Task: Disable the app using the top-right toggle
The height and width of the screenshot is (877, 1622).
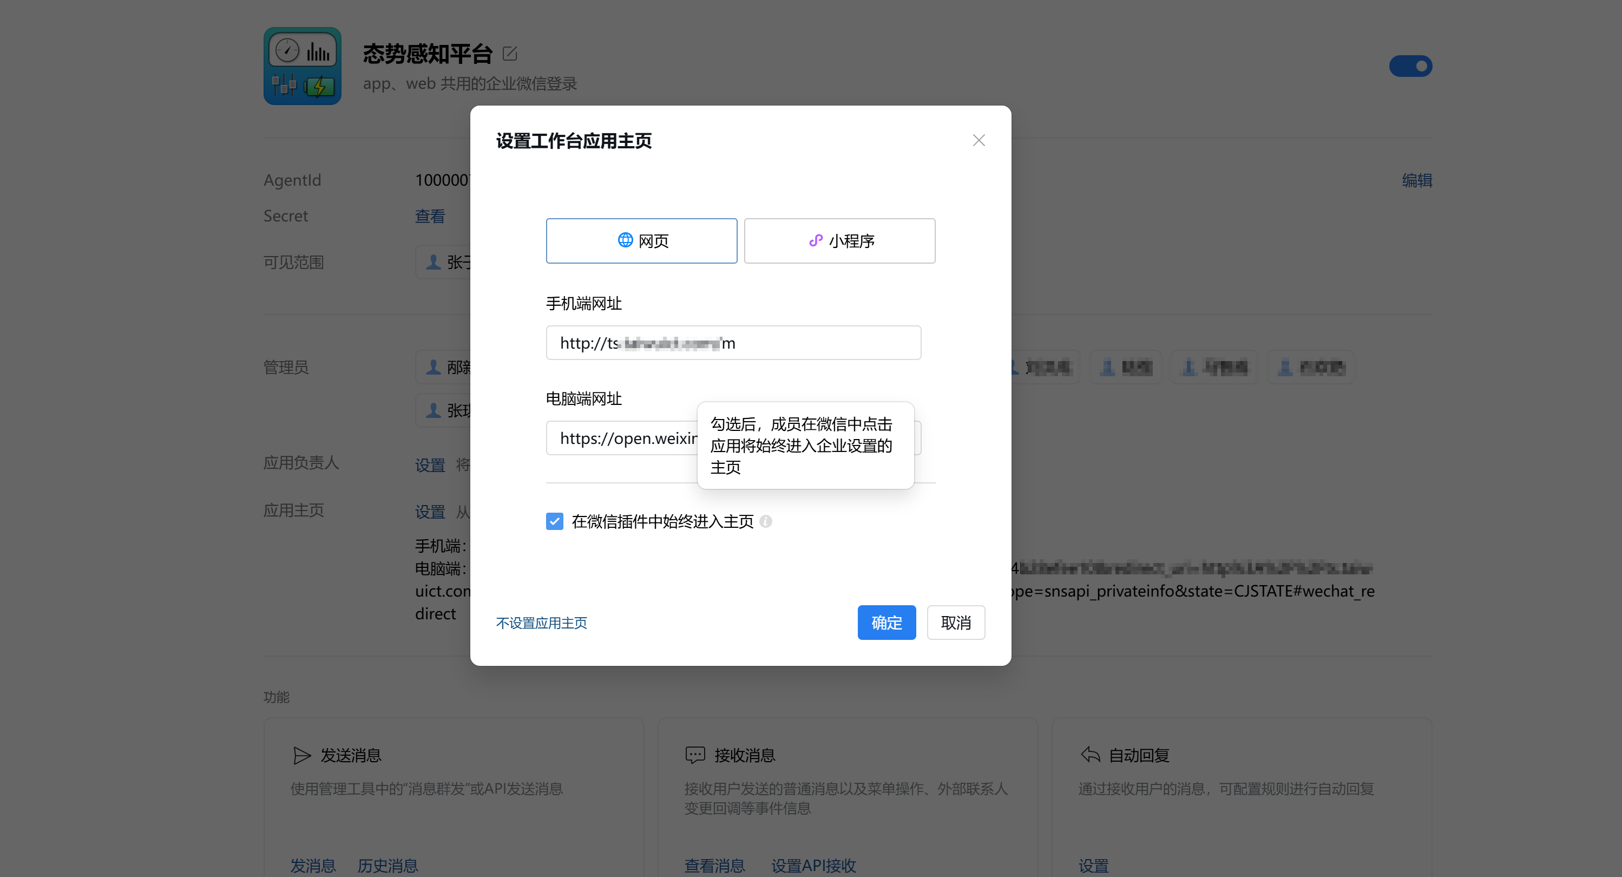Action: pyautogui.click(x=1410, y=66)
